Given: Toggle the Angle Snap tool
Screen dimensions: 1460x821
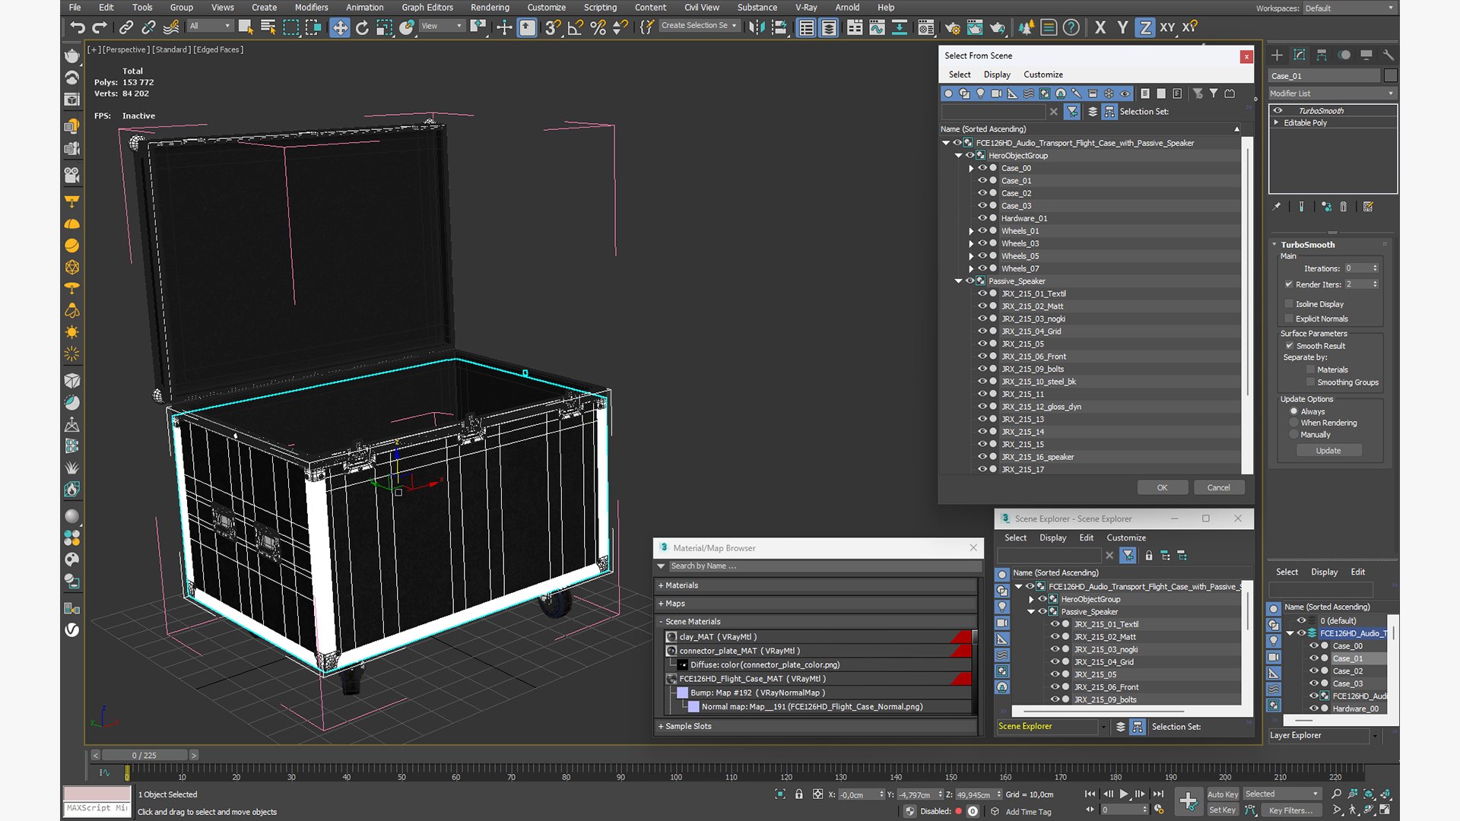Looking at the screenshot, I should (x=576, y=27).
